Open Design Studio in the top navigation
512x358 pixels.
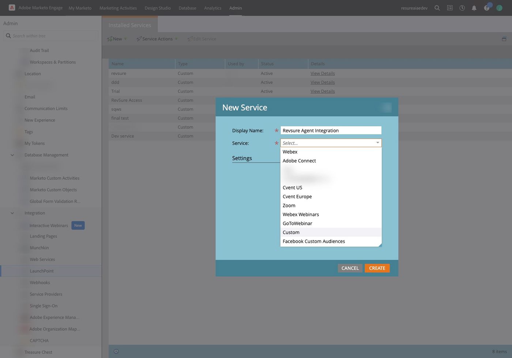tap(158, 8)
